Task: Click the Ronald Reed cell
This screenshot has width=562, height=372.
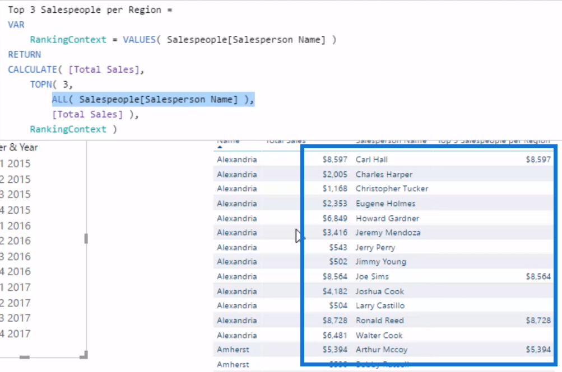Action: click(379, 321)
